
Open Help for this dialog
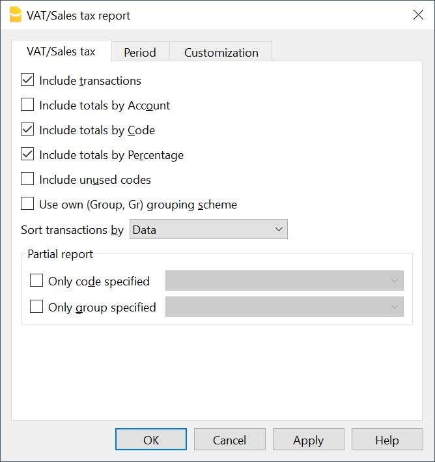click(x=387, y=440)
